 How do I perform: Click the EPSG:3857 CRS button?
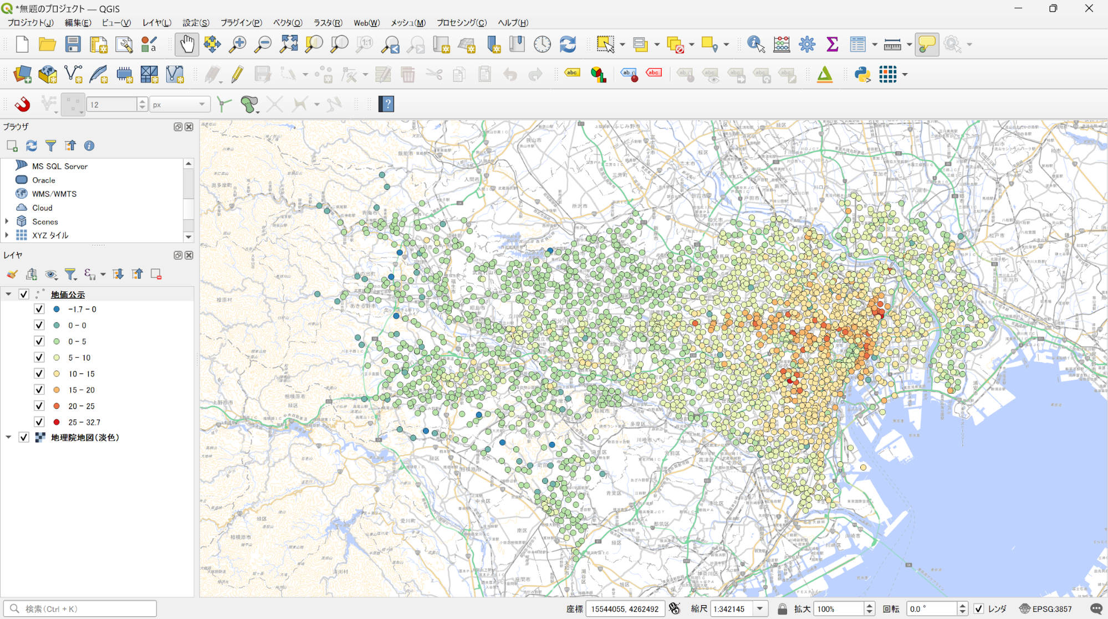pos(1045,608)
